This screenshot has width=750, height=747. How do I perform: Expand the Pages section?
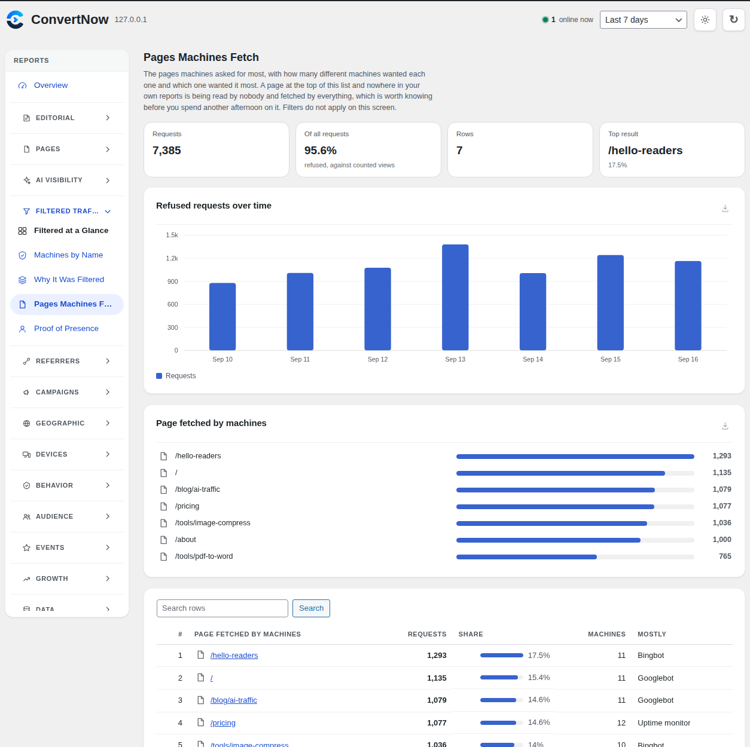point(67,149)
